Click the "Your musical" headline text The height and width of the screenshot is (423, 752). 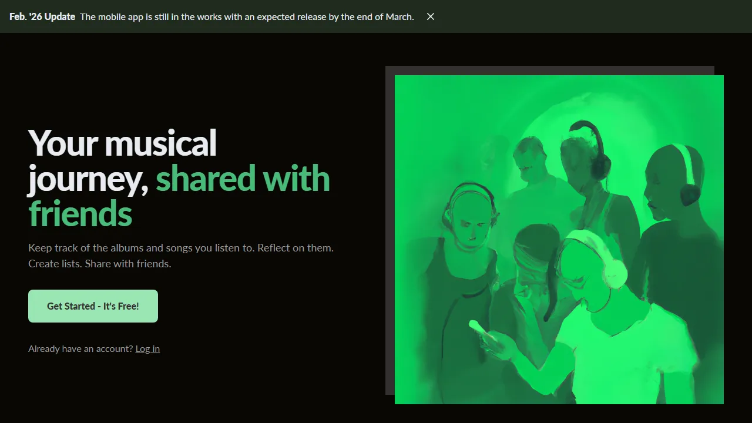[x=122, y=143]
